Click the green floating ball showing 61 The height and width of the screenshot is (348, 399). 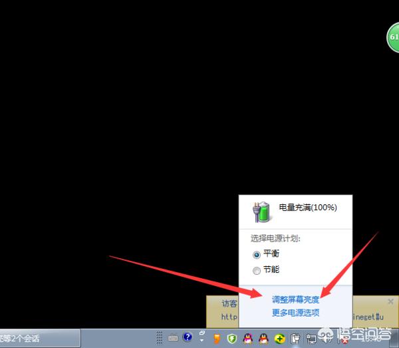pyautogui.click(x=393, y=37)
